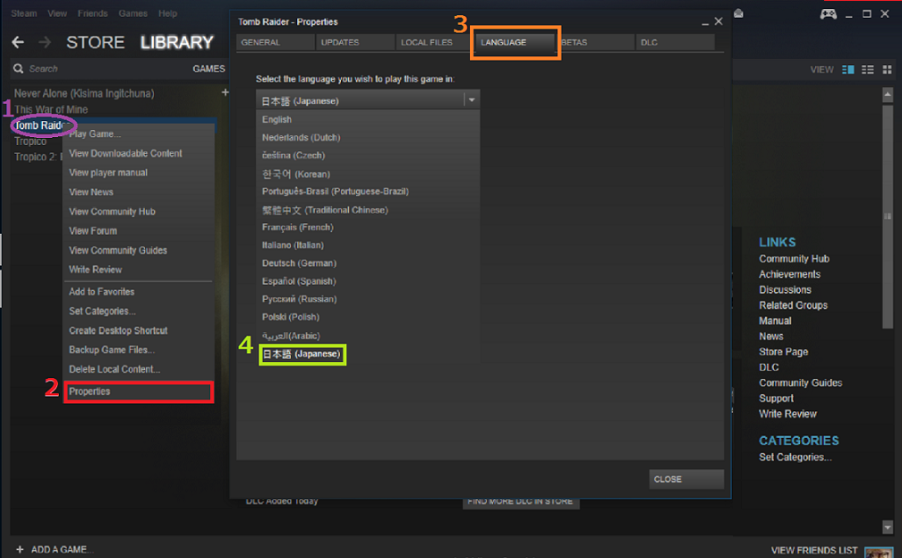Click Set Categories link under Categories
This screenshot has width=902, height=558.
pyautogui.click(x=795, y=457)
